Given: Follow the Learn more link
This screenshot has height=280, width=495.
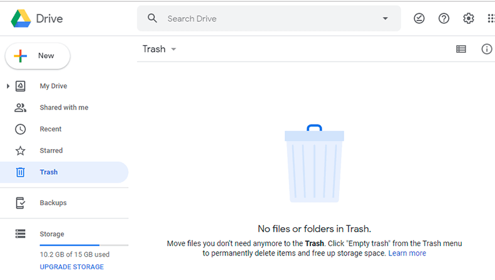Looking at the screenshot, I should click(x=407, y=253).
